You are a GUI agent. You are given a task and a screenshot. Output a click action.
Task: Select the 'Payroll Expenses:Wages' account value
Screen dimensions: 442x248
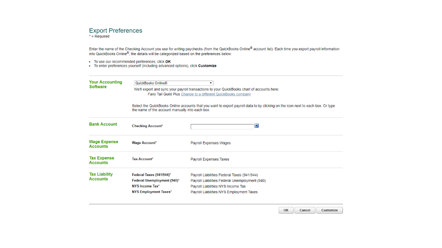pos(211,143)
